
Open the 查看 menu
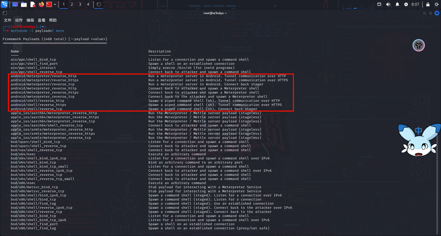click(x=41, y=20)
